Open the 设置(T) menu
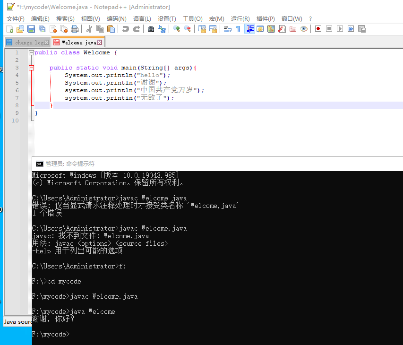This screenshot has width=403, height=345. pyautogui.click(x=167, y=19)
